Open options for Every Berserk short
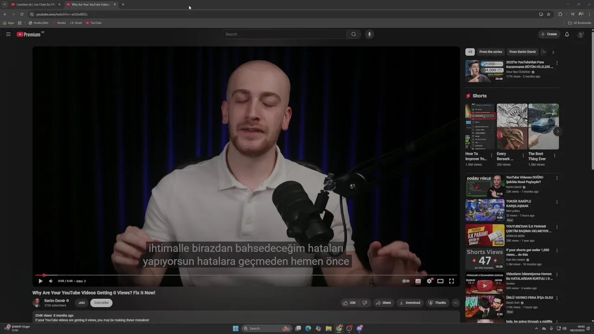 click(523, 156)
